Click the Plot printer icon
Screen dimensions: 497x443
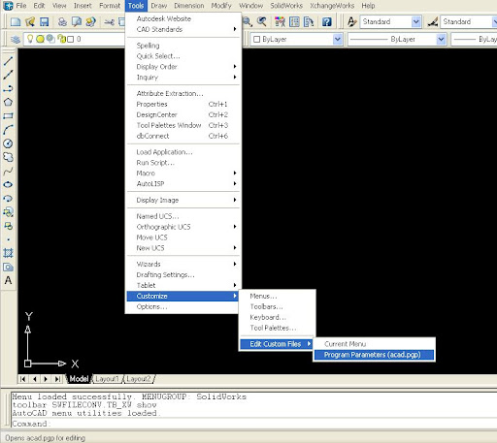[x=62, y=21]
